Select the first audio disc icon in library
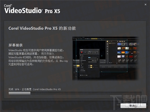150x112 pixels. pyautogui.click(x=135, y=57)
